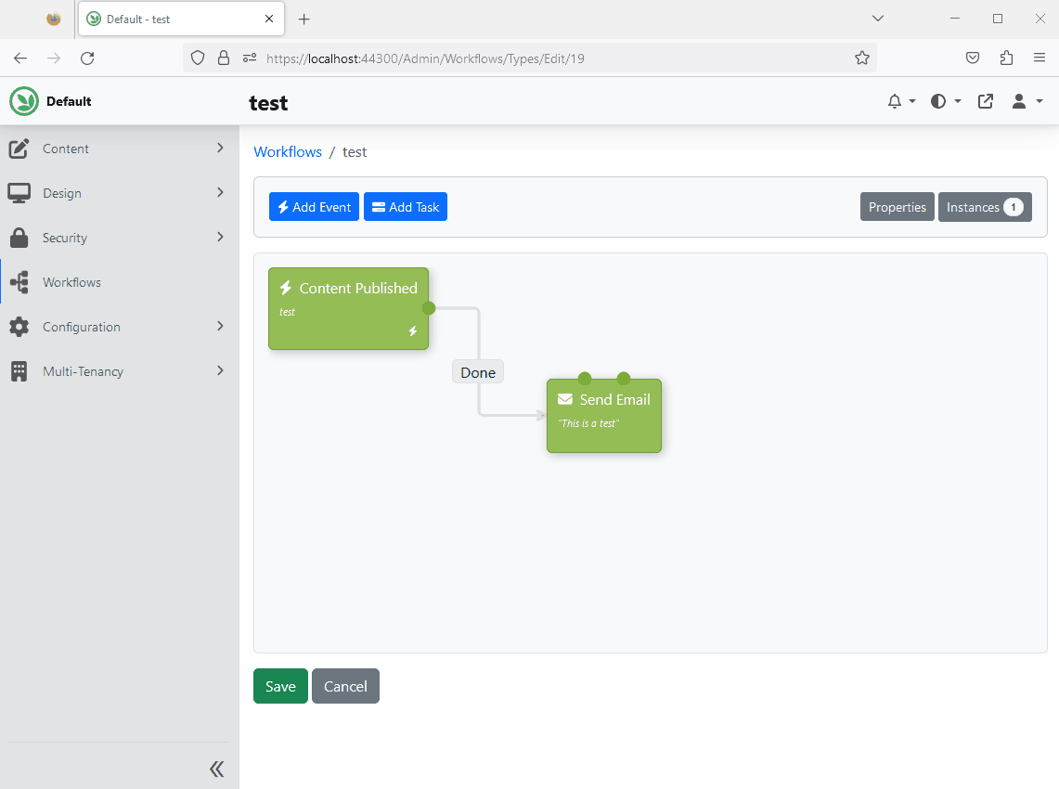Click the Orchard Core logo icon

click(x=24, y=101)
